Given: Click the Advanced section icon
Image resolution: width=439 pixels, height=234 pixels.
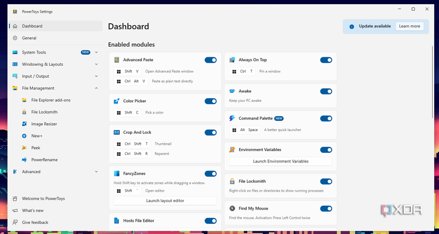Looking at the screenshot, I should pyautogui.click(x=15, y=172).
